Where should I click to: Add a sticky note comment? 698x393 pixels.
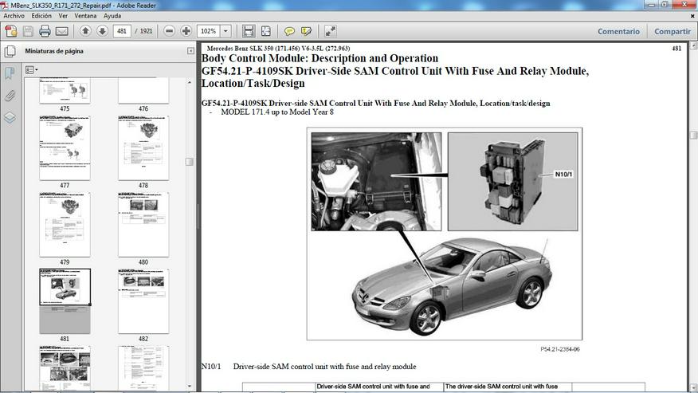coord(289,31)
